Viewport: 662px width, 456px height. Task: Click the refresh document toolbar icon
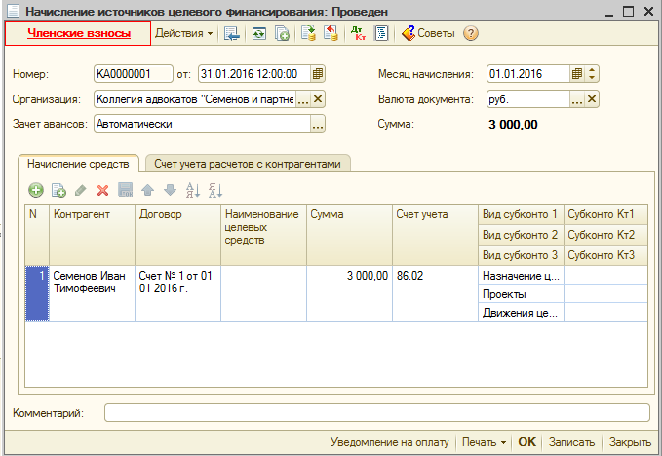(x=258, y=33)
